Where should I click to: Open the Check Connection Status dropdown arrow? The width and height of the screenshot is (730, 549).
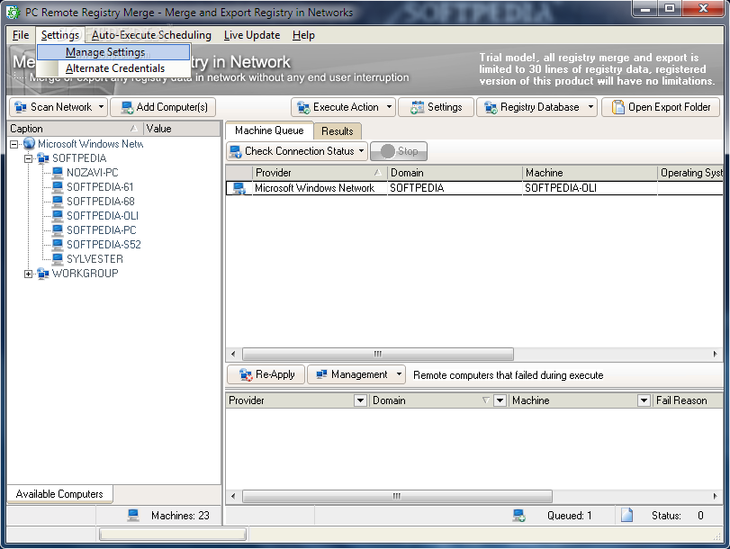click(x=361, y=151)
